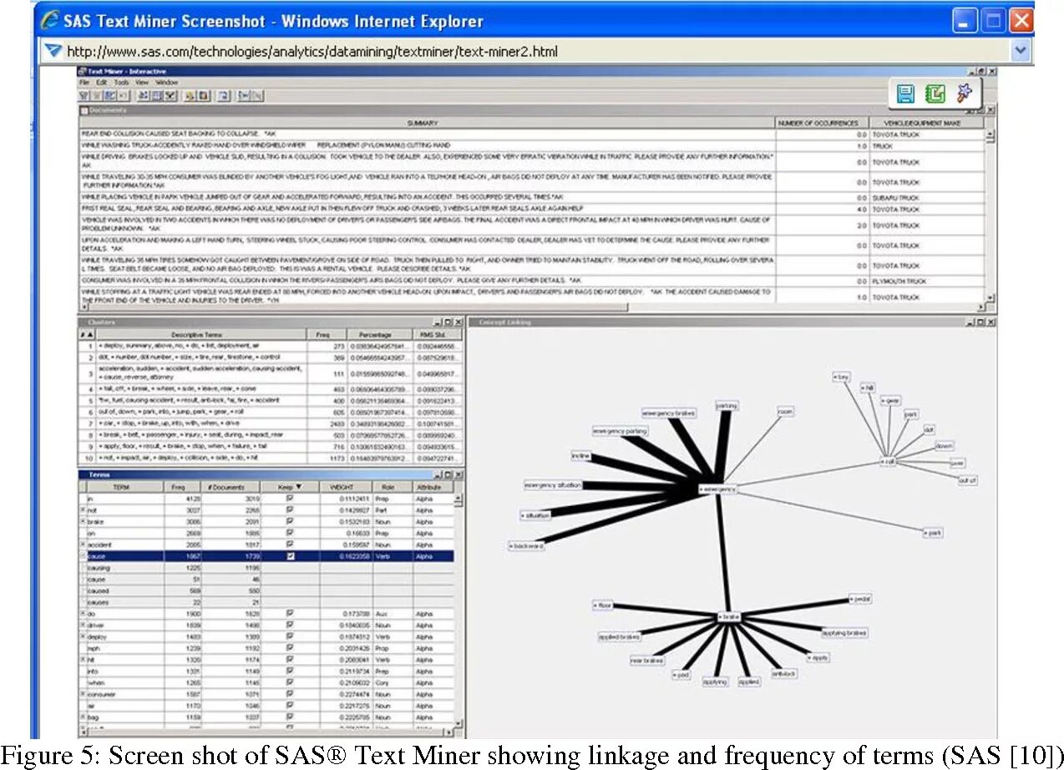Select the '+ boy' concept node
The image size is (1064, 770).
(842, 377)
